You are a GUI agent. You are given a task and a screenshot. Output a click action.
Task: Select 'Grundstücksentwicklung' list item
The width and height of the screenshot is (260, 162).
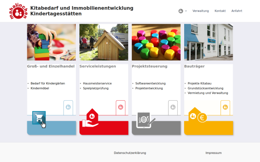pos(205,88)
